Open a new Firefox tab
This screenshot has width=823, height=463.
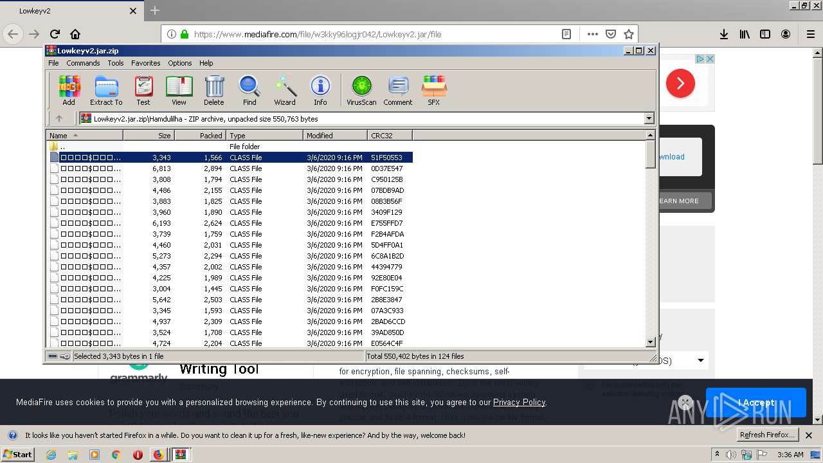pyautogui.click(x=155, y=11)
